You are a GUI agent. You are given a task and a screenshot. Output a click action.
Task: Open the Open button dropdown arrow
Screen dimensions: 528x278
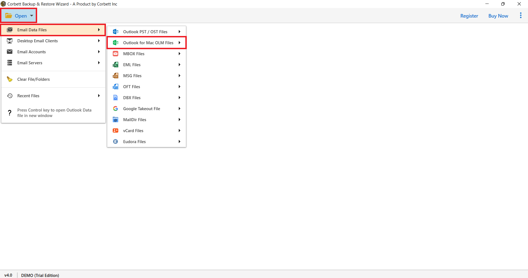[32, 16]
